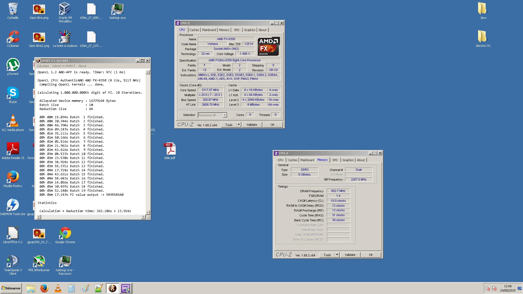Click the taskbar clock 12:06
The width and height of the screenshot is (523, 294).
point(508,286)
